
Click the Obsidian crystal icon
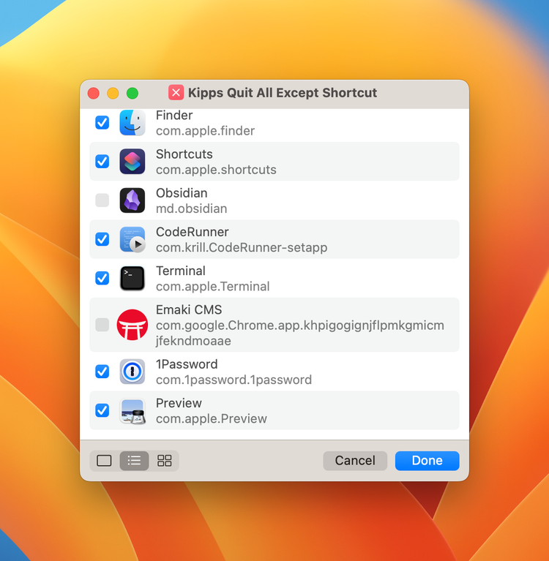(132, 200)
